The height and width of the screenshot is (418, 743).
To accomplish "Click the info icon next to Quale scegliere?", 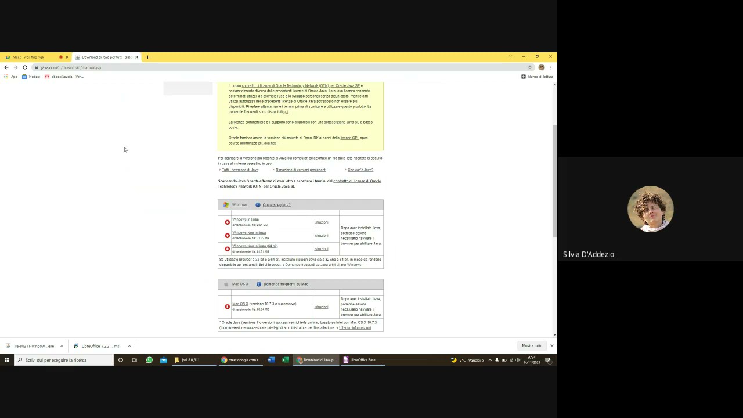I will pyautogui.click(x=258, y=205).
